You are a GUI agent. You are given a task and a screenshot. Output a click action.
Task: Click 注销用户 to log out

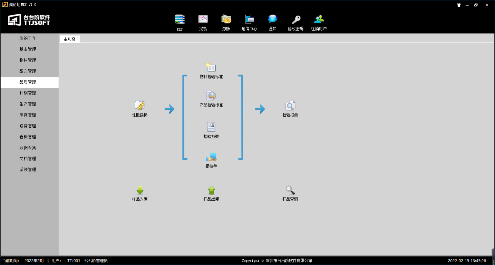tap(319, 20)
